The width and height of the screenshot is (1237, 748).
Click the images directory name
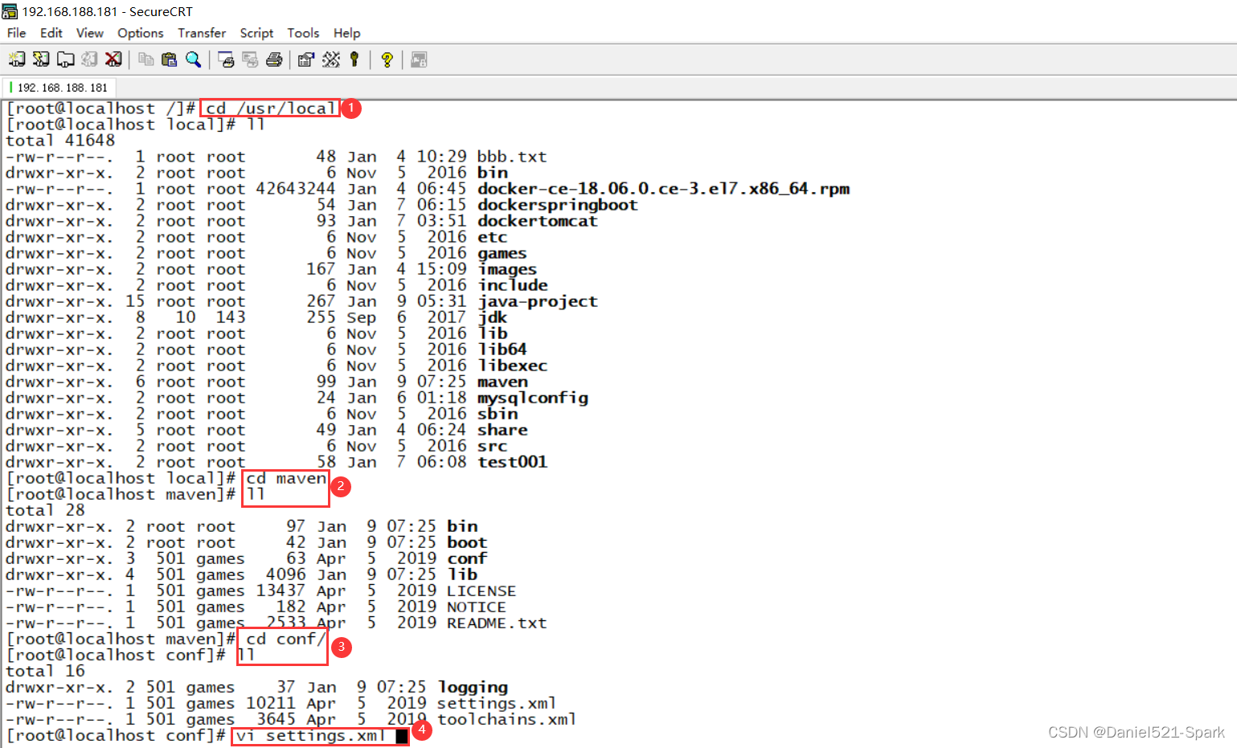point(507,269)
